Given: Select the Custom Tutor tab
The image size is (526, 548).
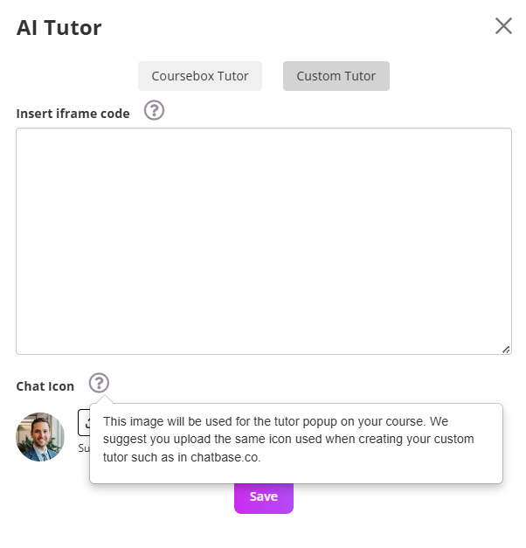Looking at the screenshot, I should tap(336, 76).
